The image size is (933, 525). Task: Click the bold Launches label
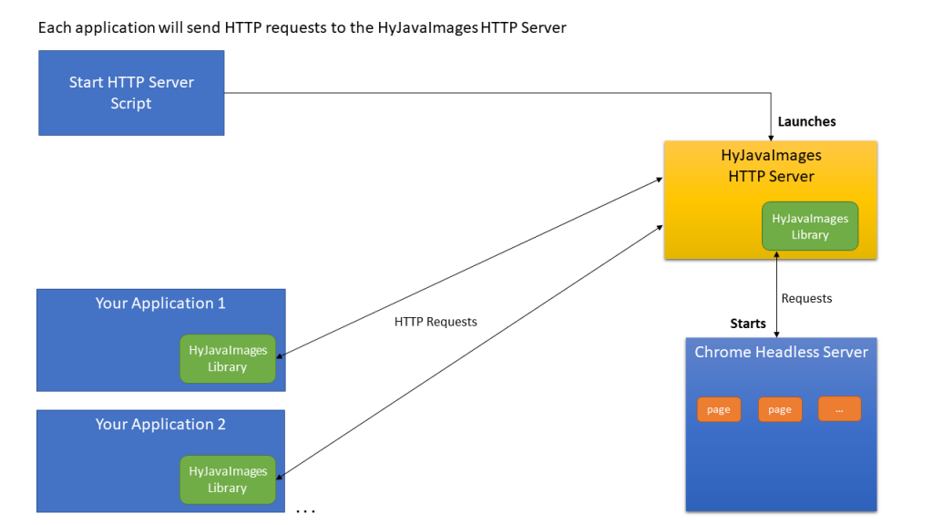point(806,121)
